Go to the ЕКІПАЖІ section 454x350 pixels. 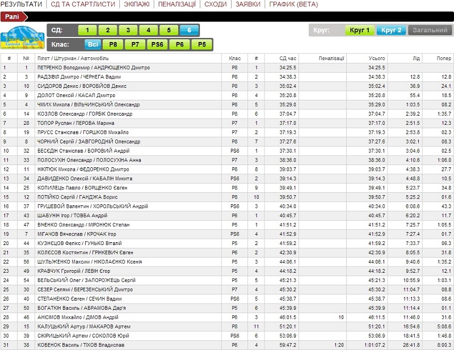tap(134, 5)
